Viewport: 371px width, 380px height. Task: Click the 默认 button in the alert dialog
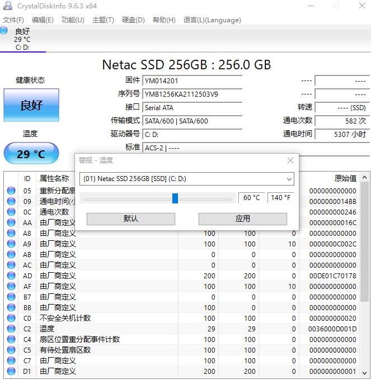131,219
